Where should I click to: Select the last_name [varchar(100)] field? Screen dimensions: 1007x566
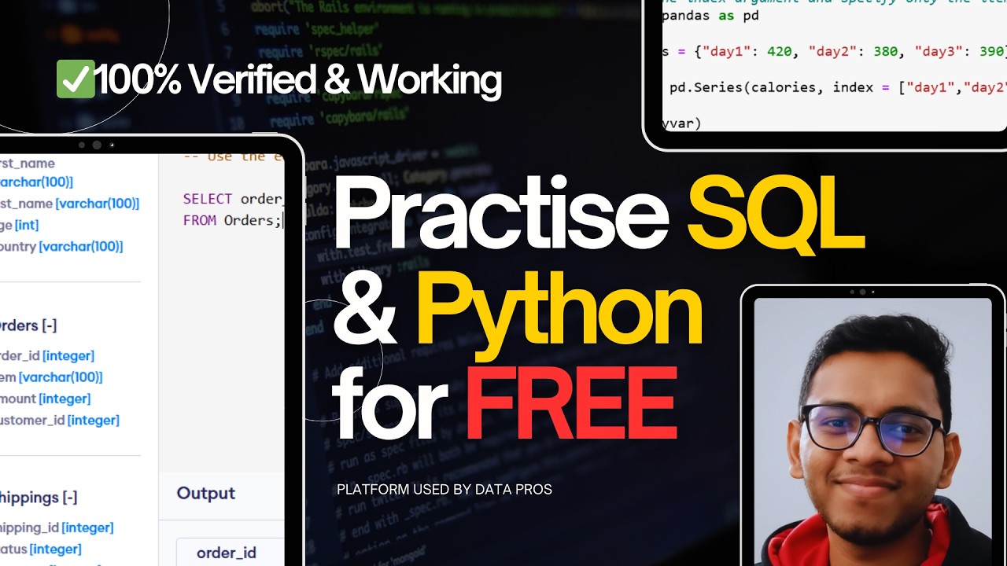(70, 204)
